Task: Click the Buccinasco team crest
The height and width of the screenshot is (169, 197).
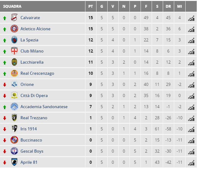Action: 14,140
